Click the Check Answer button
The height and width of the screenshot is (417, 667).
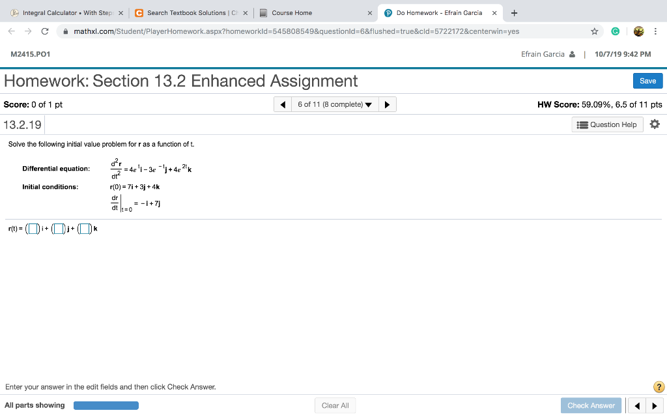590,405
